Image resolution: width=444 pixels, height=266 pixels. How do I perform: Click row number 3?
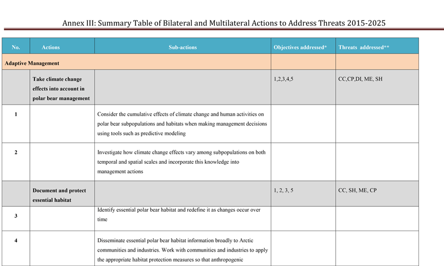tap(16, 216)
